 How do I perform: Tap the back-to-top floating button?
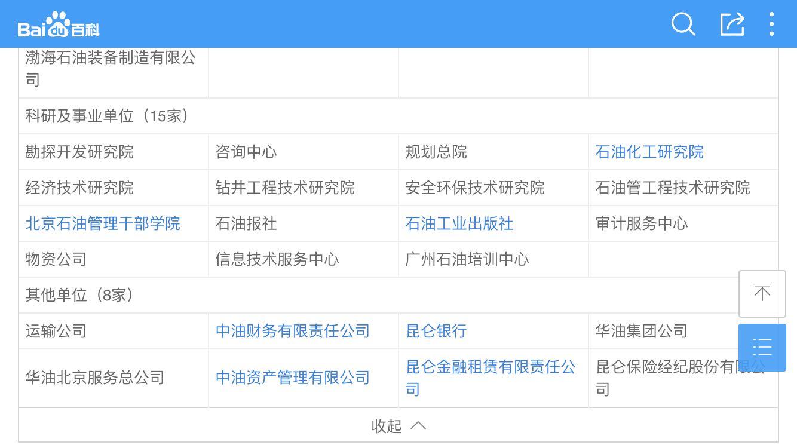tap(762, 294)
